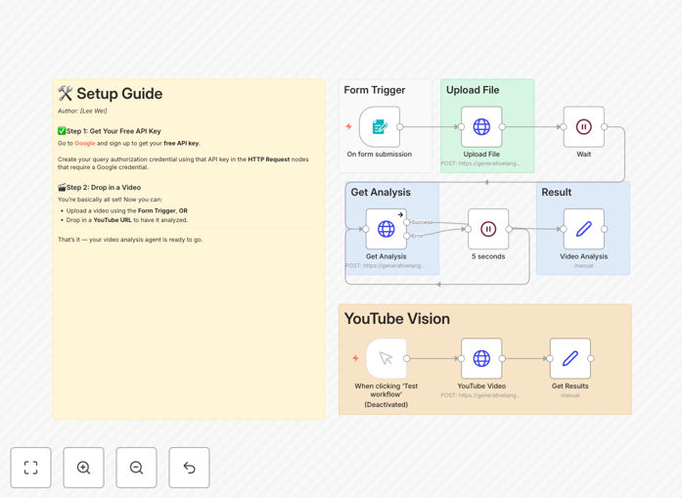Click the Step 2: Drop in a Video heading

click(x=99, y=188)
